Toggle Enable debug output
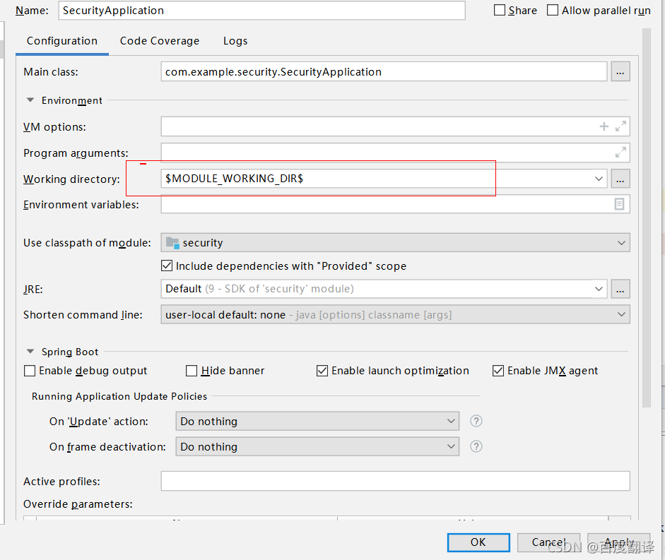Viewport: 665px width, 560px height. click(x=28, y=370)
